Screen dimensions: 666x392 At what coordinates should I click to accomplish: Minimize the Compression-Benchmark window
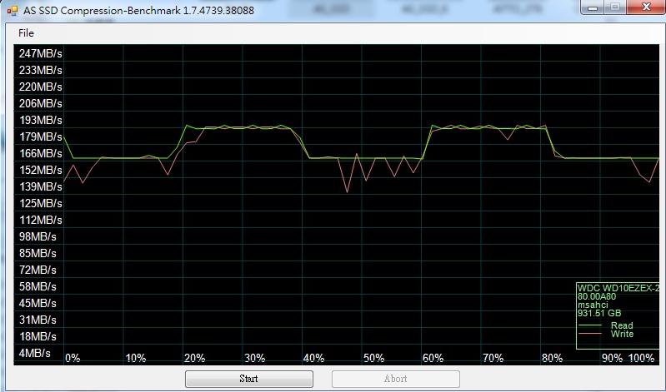(x=593, y=7)
